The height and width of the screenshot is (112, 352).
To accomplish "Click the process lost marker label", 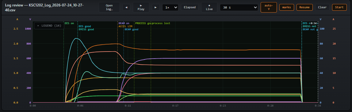I will [161, 23].
